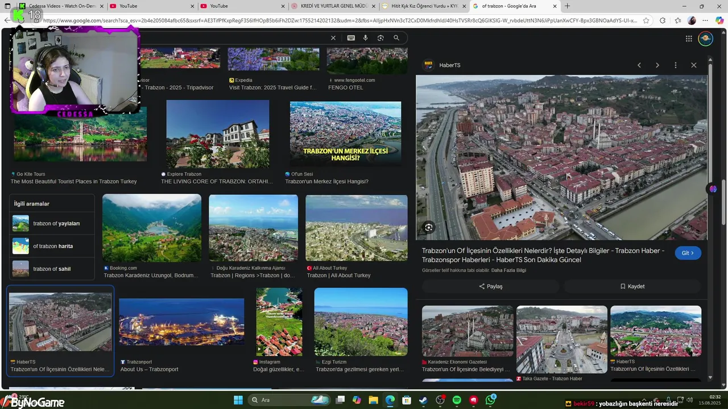Screen dimensions: 728x409
Task: Open the Doğu Karadeniz Kalkınma Ajansı image
Action: coord(253,228)
